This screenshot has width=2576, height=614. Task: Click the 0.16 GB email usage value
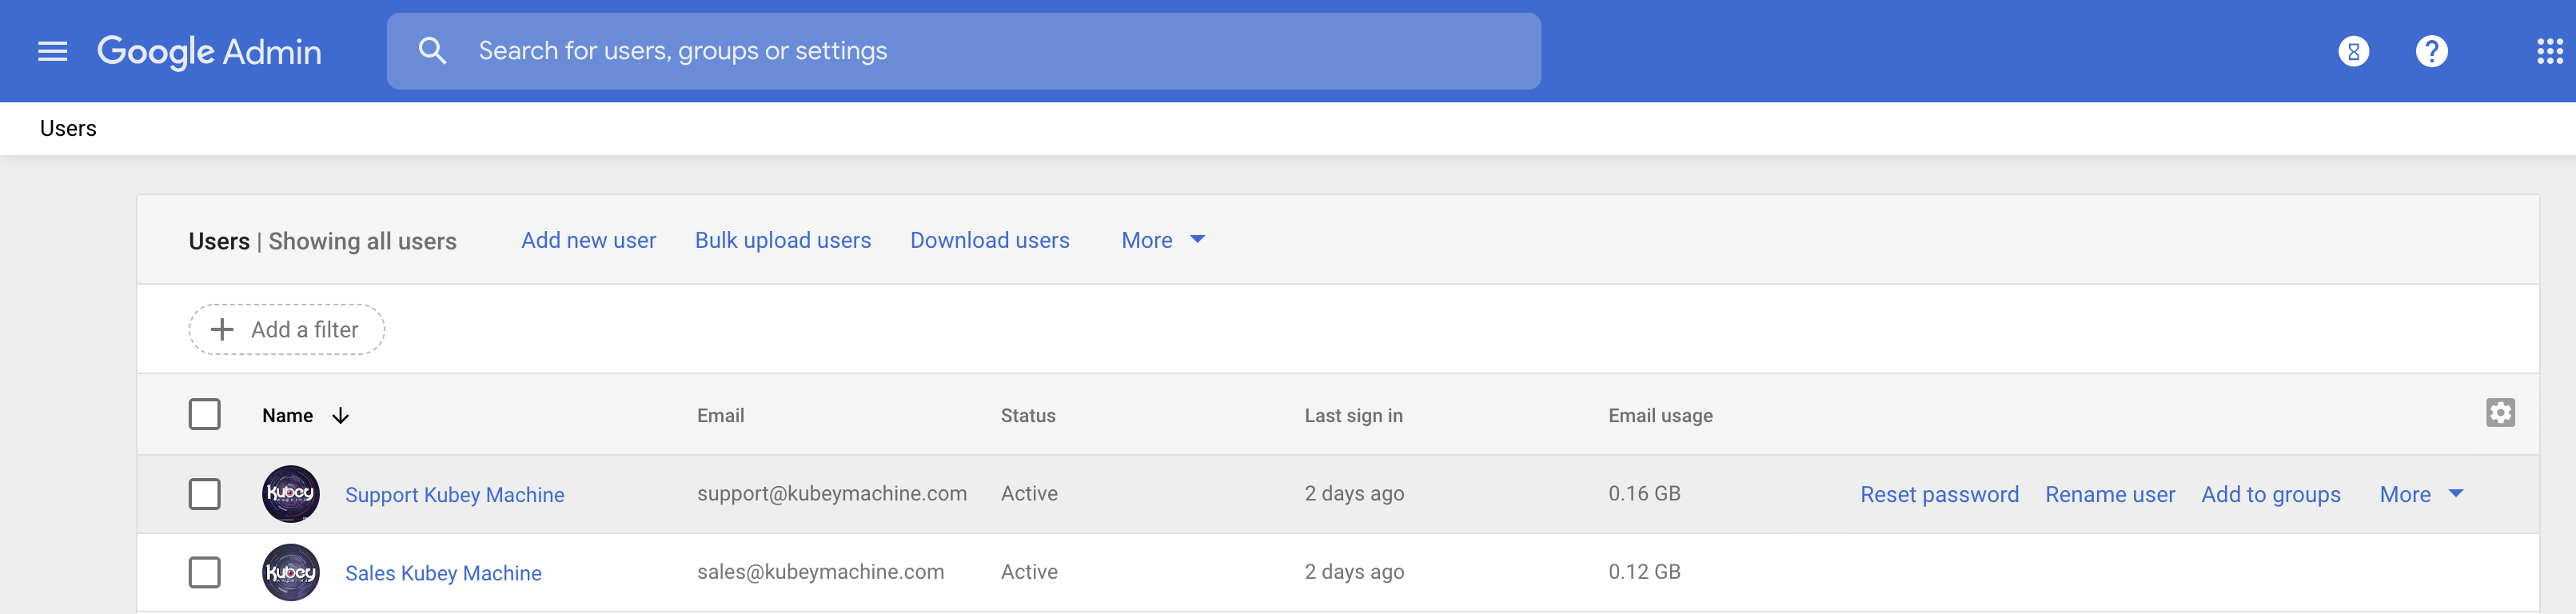(1644, 494)
